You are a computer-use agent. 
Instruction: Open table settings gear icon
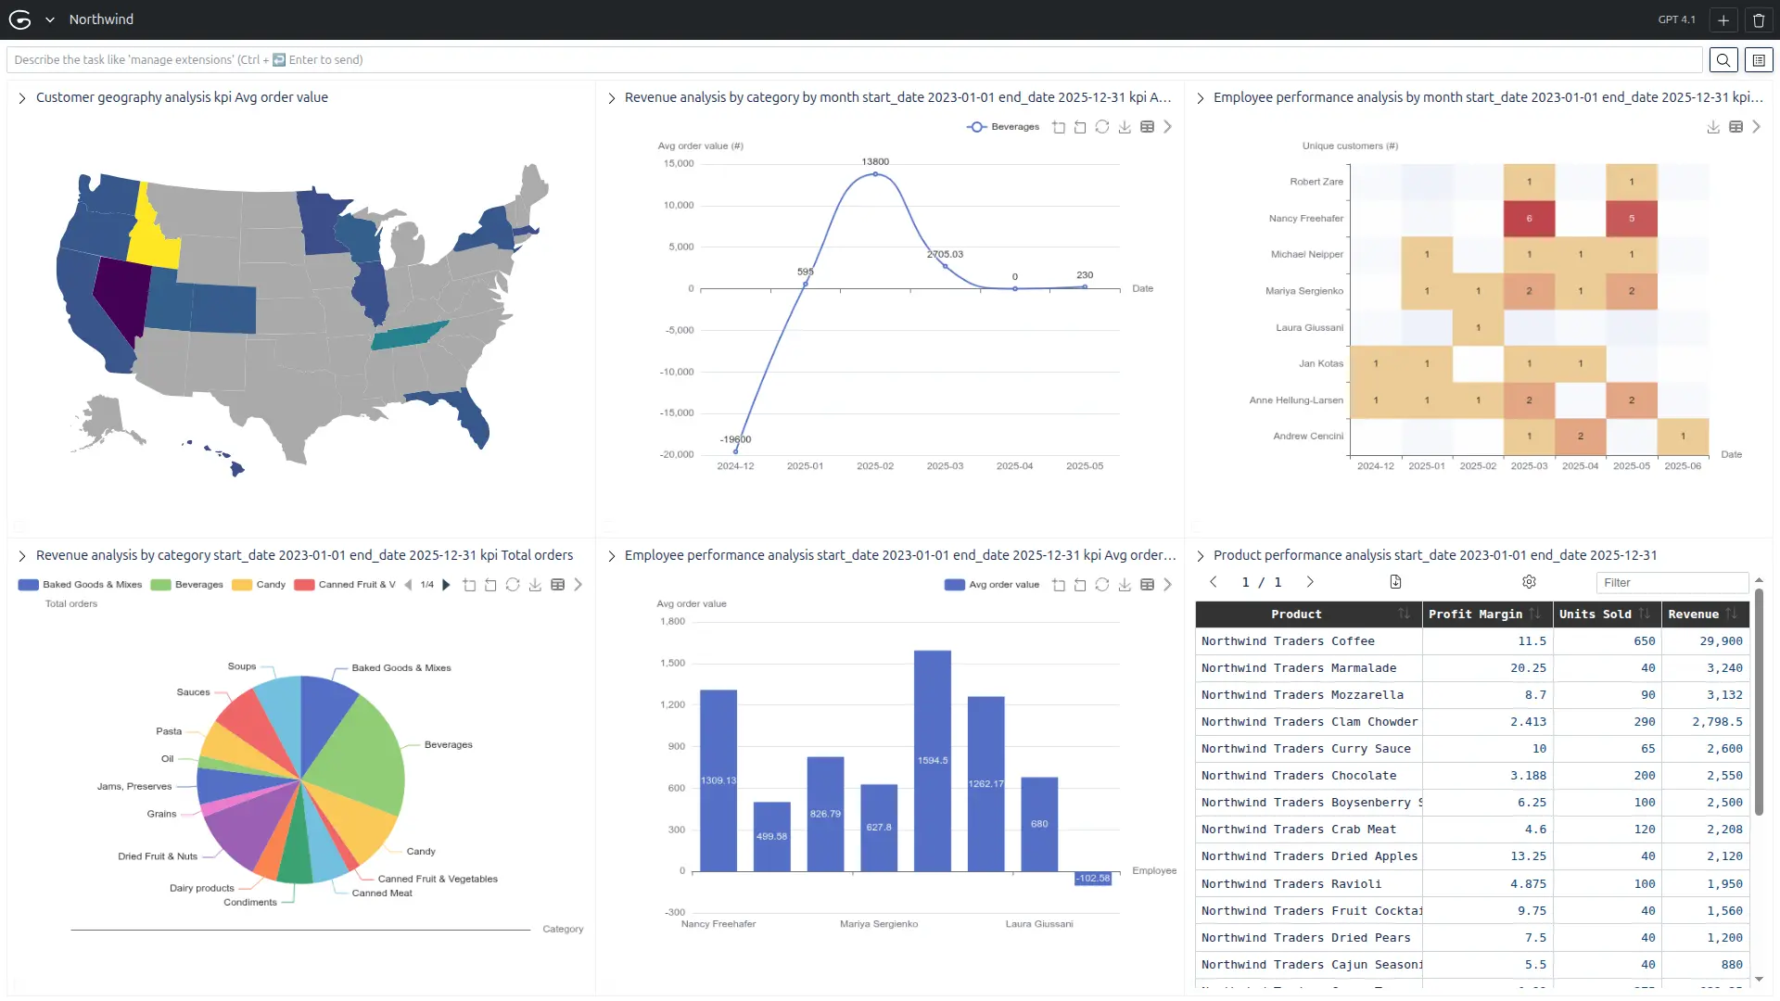coord(1529,582)
